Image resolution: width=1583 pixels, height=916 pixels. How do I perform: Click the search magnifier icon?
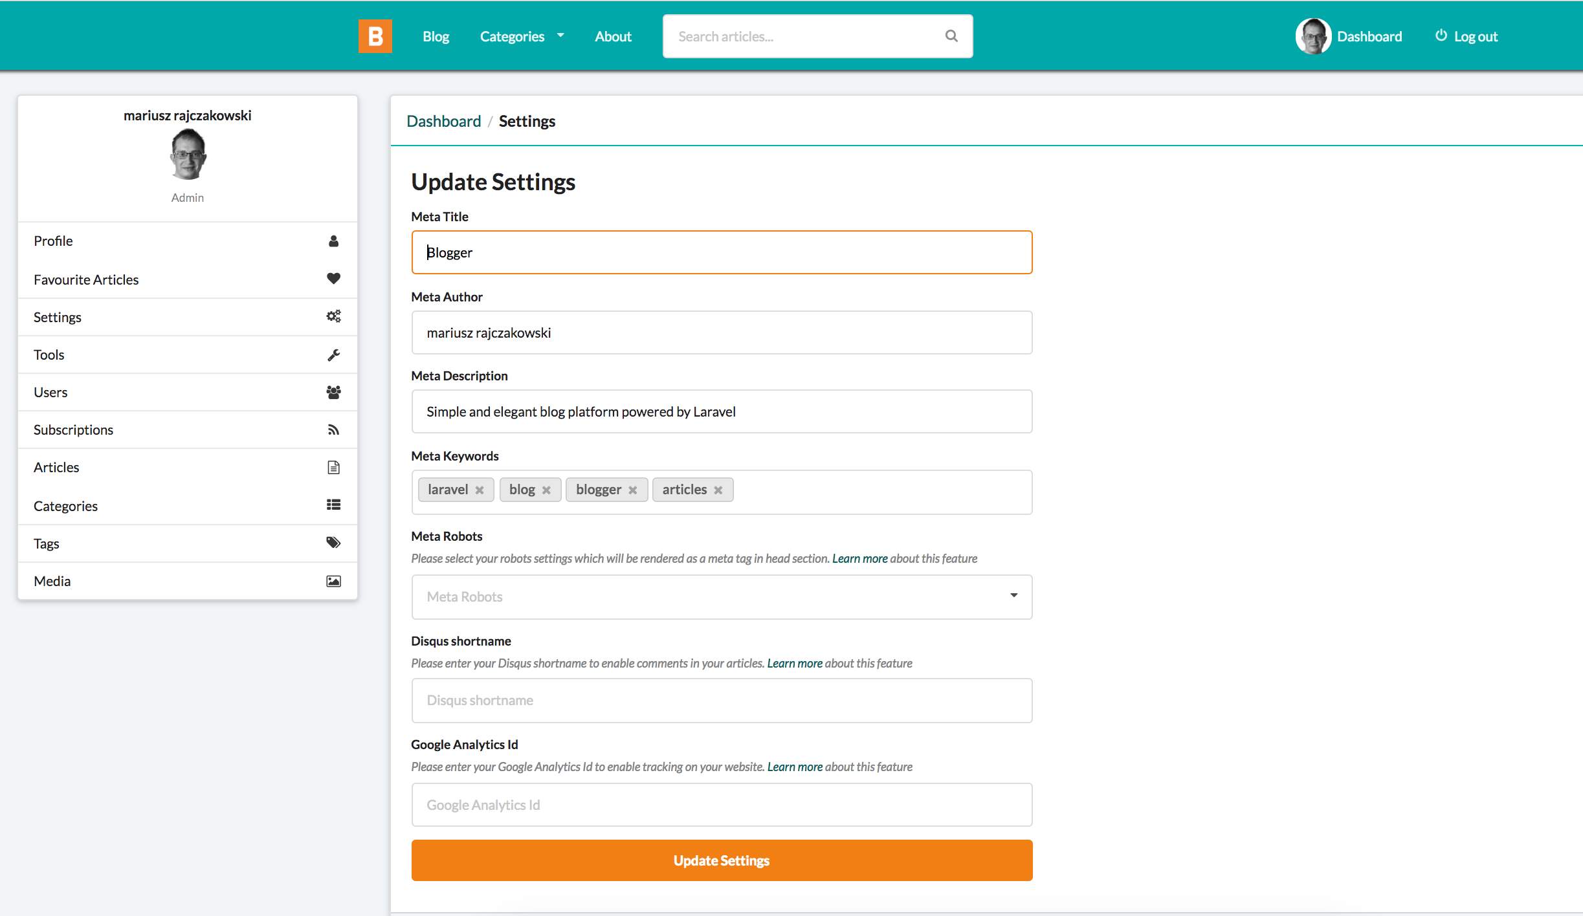[x=951, y=36]
